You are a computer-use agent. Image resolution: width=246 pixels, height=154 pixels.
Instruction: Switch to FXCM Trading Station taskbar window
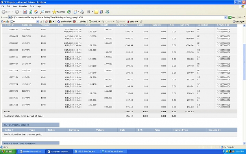[x=113, y=152]
